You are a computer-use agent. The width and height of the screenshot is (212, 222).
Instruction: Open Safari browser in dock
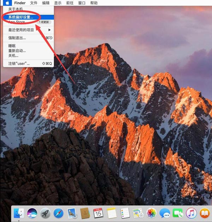point(58,213)
